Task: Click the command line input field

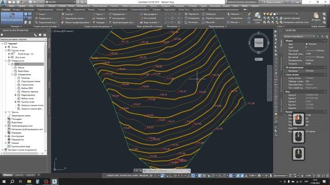Action: pos(166,171)
